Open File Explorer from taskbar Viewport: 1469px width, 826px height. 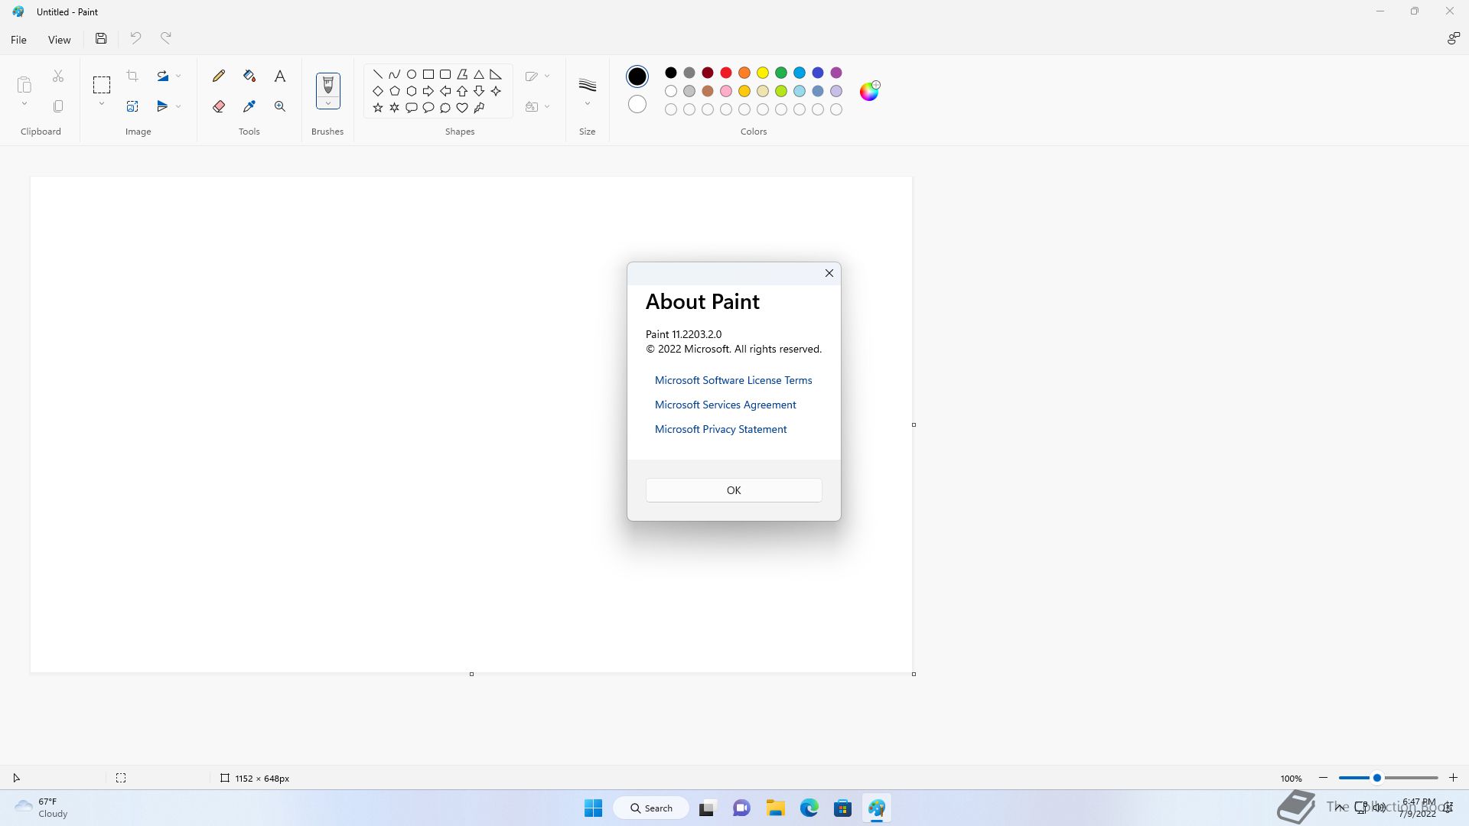[776, 808]
